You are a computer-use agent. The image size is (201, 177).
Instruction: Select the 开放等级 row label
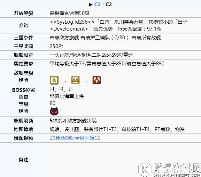click(x=24, y=13)
